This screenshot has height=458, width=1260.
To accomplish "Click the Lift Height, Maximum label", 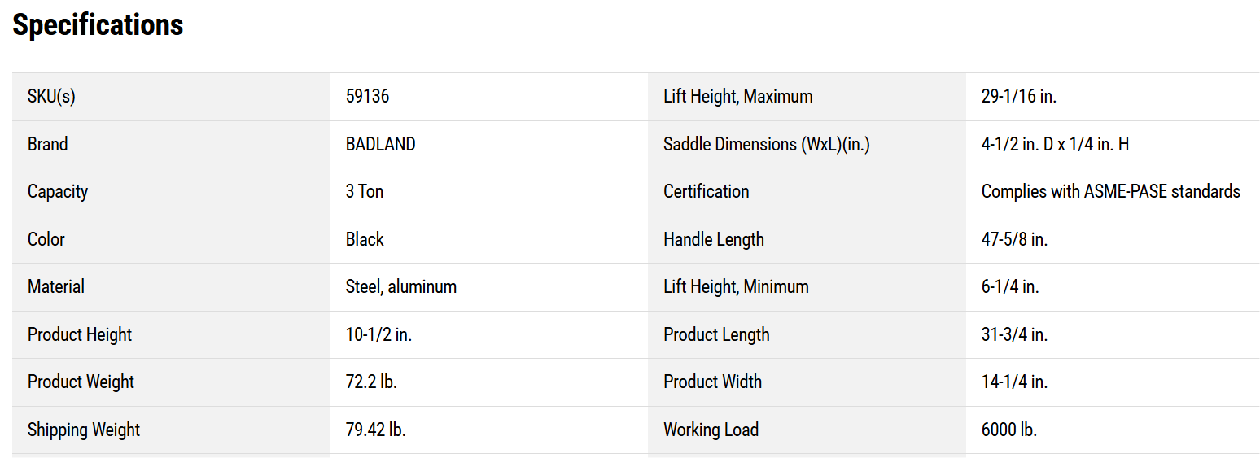I will (x=737, y=96).
